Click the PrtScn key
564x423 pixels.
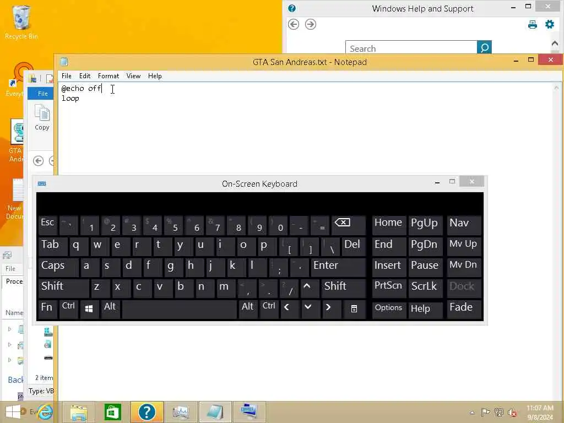(x=389, y=288)
